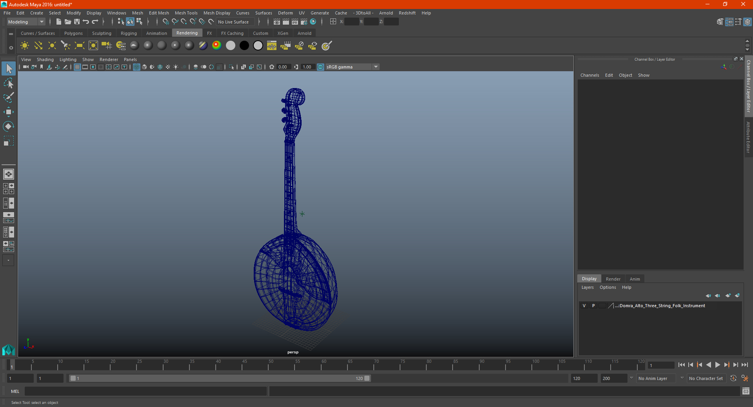The image size is (753, 407).
Task: Create a spot light from the shelf
Action: (66, 46)
